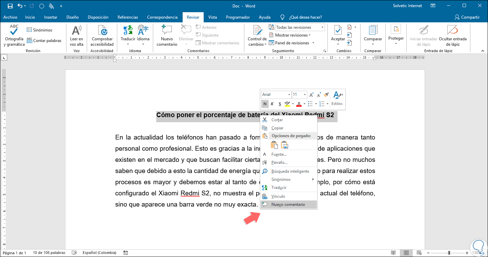Click the Compartir button
The width and height of the screenshot is (488, 257).
pyautogui.click(x=467, y=17)
